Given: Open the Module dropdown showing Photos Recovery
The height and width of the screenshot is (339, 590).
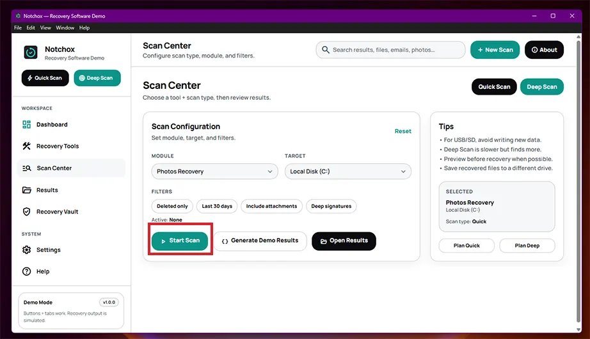Looking at the screenshot, I should point(215,171).
